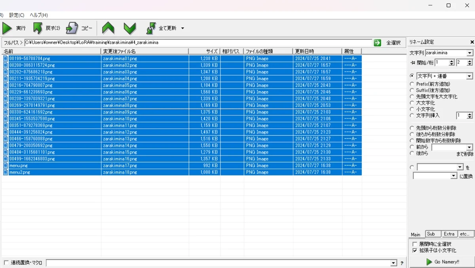This screenshot has width=475, height=268.
Task: Toggle the 連続置換・マクロ checkbox
Action: (x=6, y=263)
